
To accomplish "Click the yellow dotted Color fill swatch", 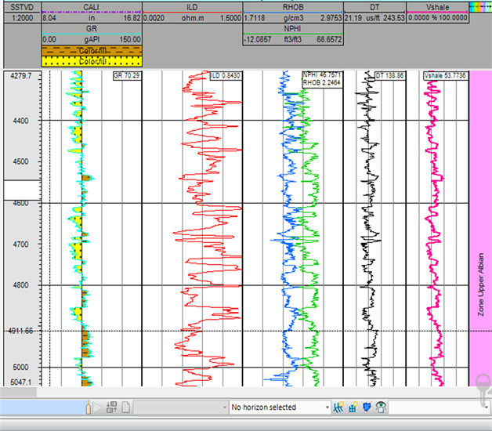I will (x=91, y=60).
